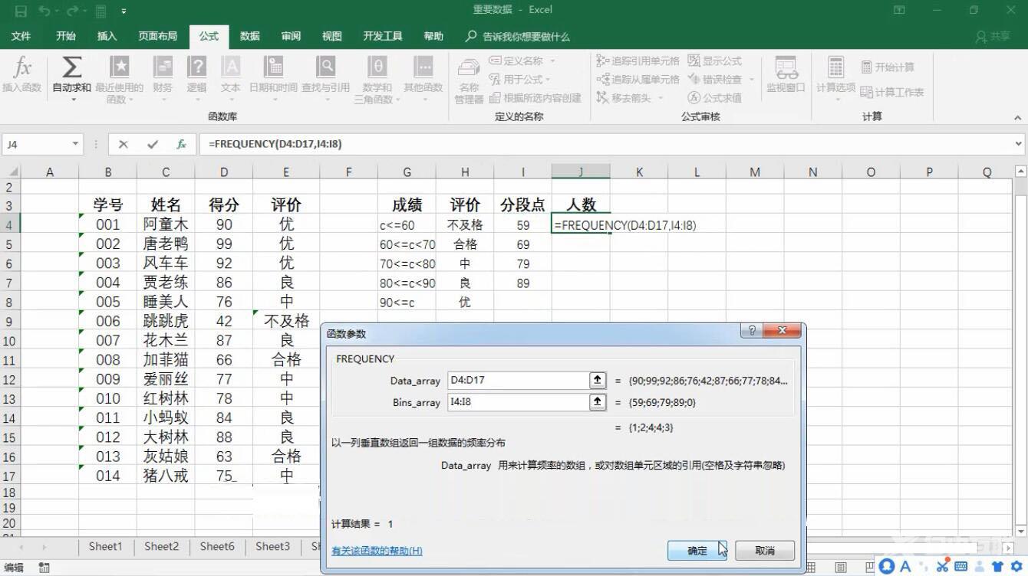Click the Undo arrow in quick access toolbar
Screen dimensions: 1028x576
44,11
